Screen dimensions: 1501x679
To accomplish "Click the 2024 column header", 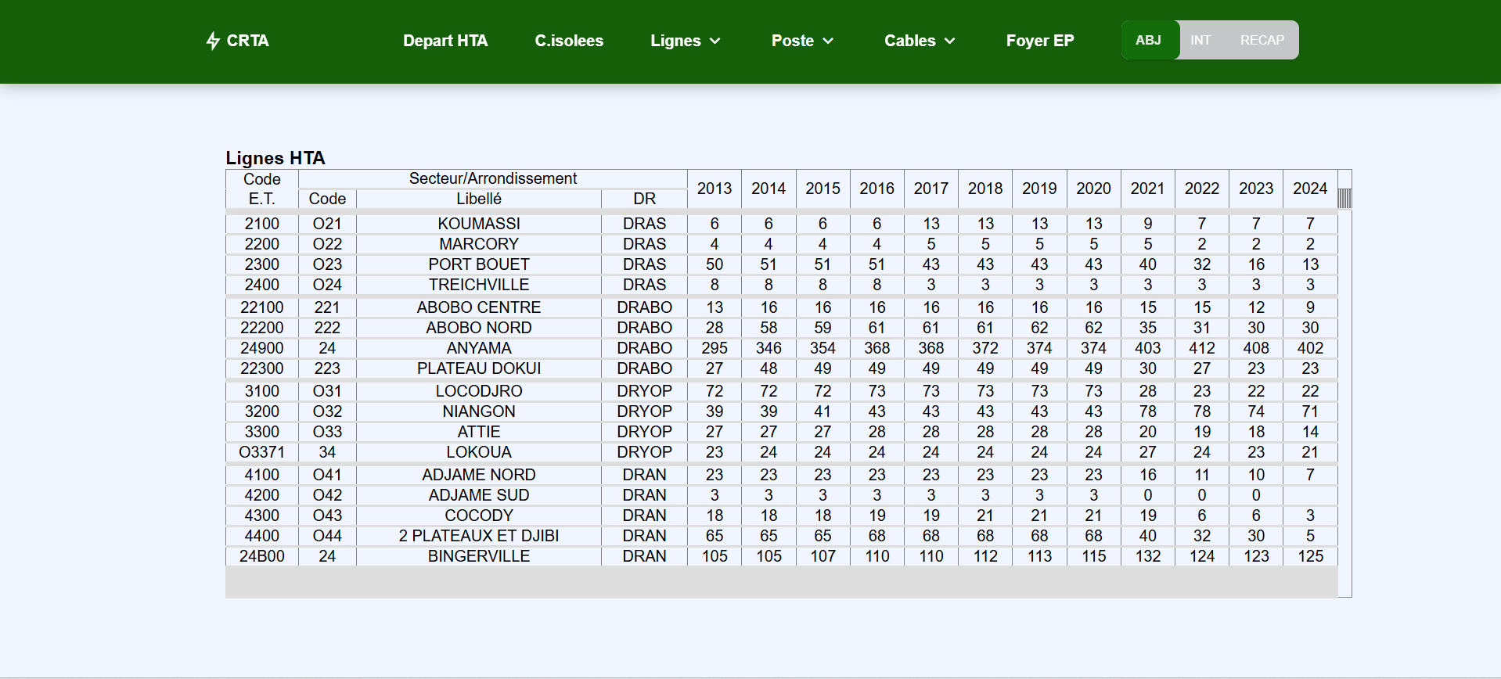I will [1309, 189].
